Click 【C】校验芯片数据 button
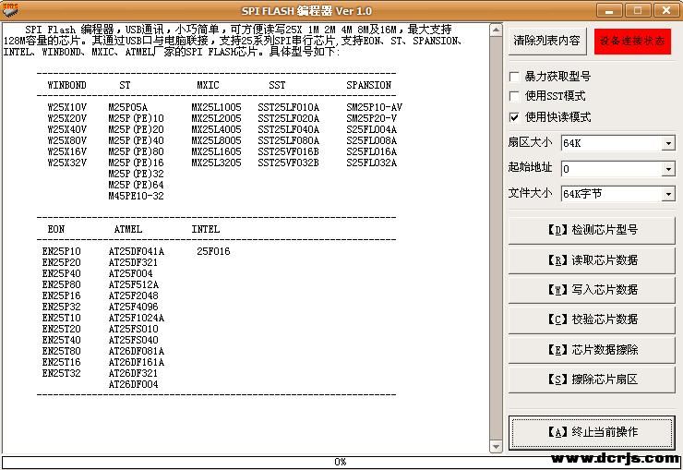Screen dimensions: 683x470 (x=592, y=319)
